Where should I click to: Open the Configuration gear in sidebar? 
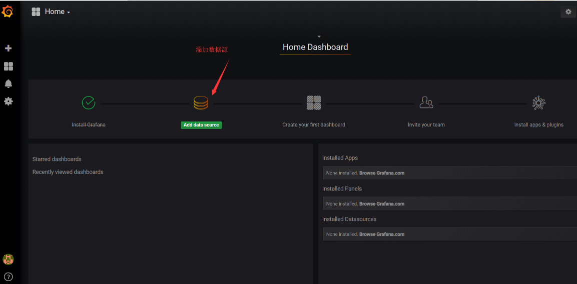(x=8, y=101)
